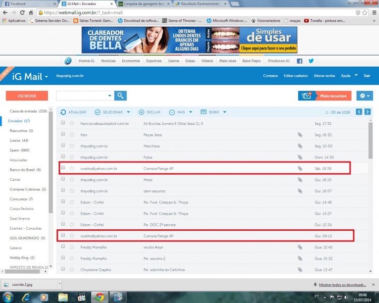This screenshot has width=379, height=303.
Task: Click the message list vertical scrollbar
Action: [370, 140]
